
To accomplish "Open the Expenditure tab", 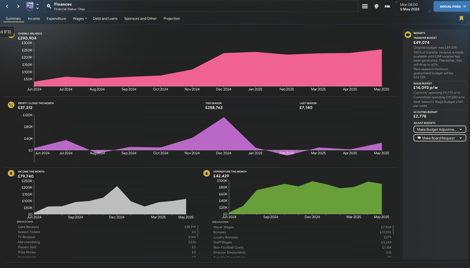I will tap(56, 18).
